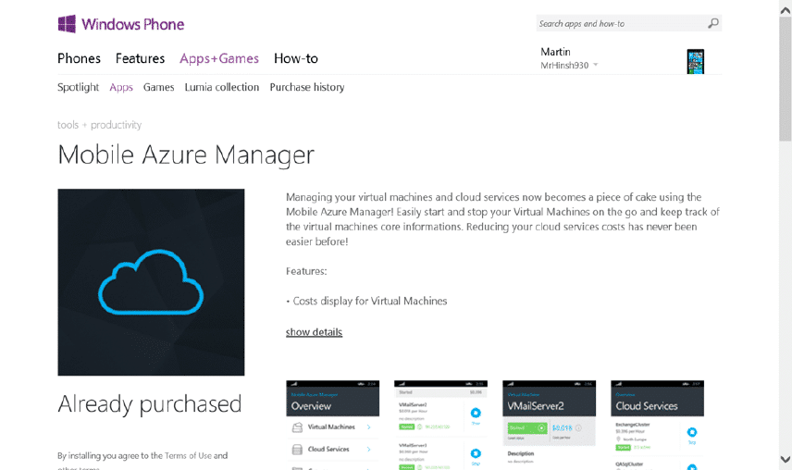The height and width of the screenshot is (470, 792).
Task: Open the How-to menu
Action: pyautogui.click(x=296, y=58)
